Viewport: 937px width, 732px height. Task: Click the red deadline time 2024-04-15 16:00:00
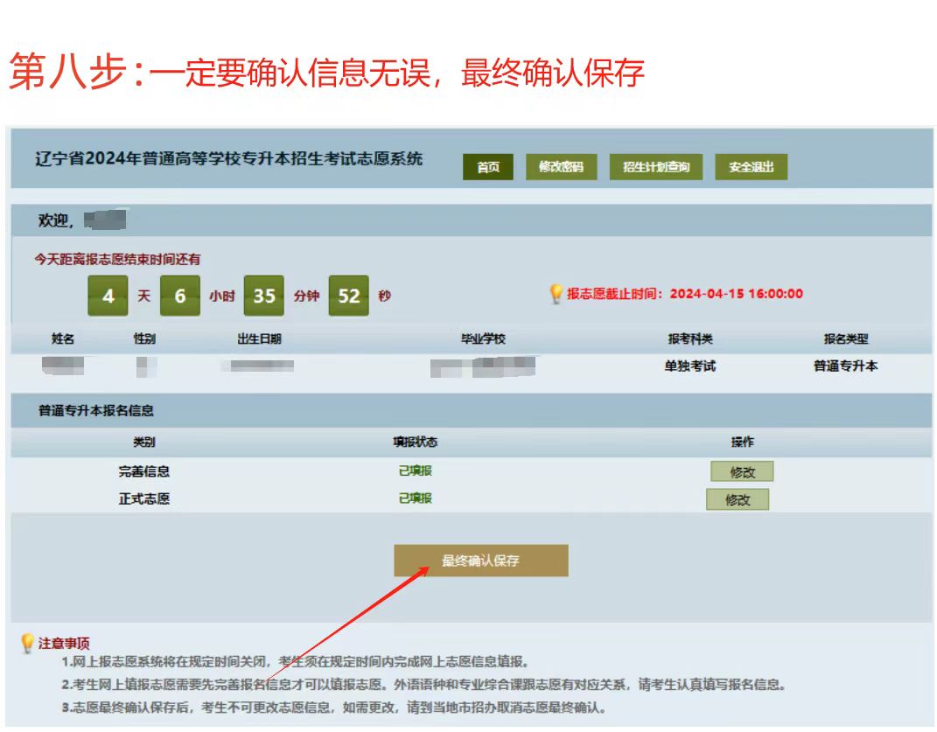[736, 294]
